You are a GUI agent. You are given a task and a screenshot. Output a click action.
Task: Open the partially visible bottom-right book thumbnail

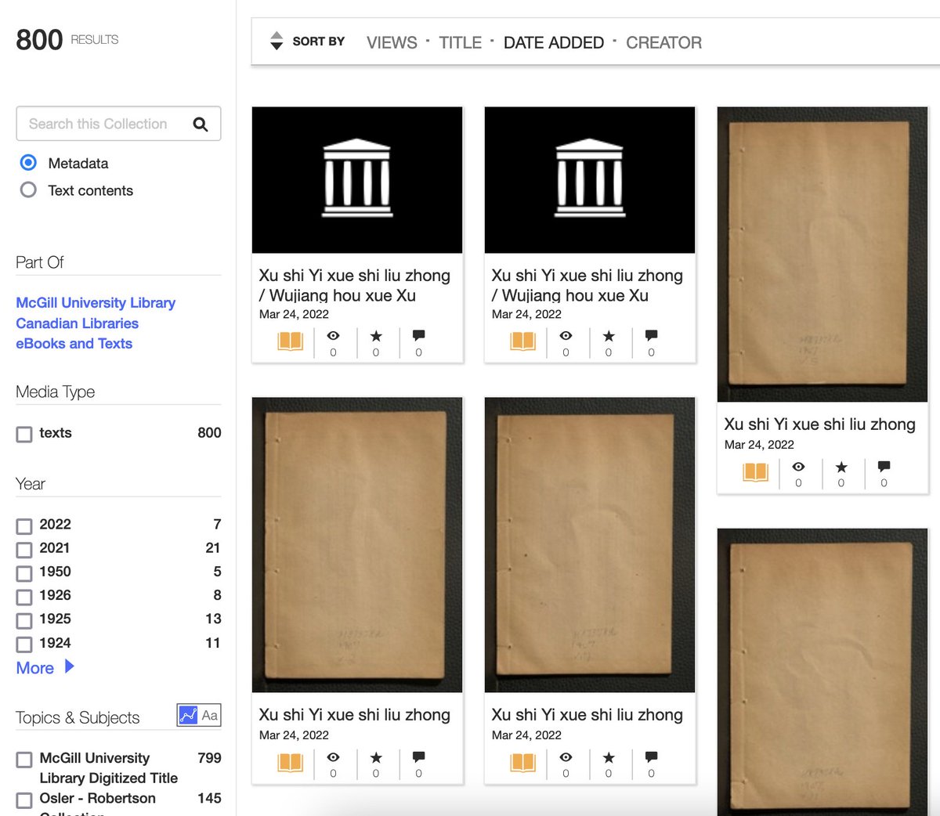pyautogui.click(x=822, y=672)
